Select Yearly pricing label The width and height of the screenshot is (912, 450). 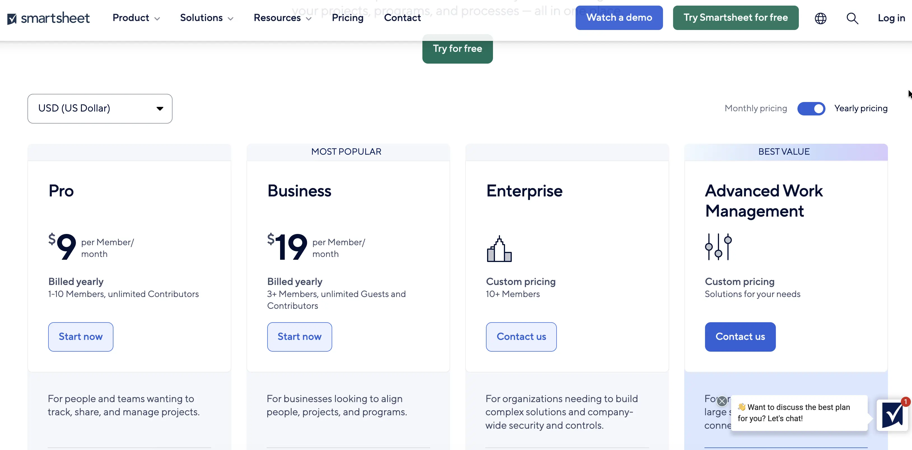[x=861, y=108]
